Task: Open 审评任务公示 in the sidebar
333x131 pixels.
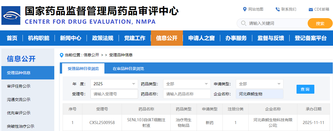Action: pyautogui.click(x=19, y=86)
